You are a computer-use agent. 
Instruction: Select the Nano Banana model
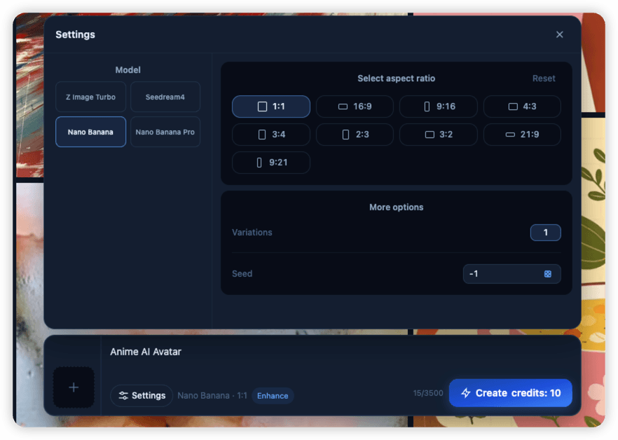coord(90,132)
